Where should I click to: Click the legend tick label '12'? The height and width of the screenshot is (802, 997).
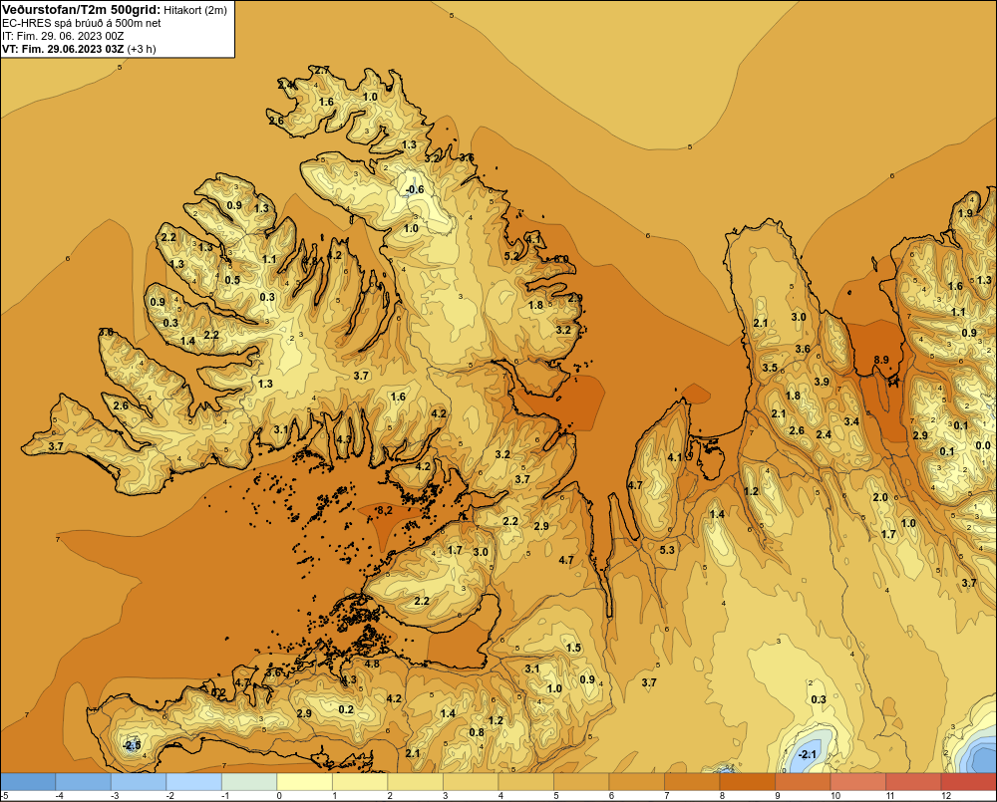coord(945,796)
